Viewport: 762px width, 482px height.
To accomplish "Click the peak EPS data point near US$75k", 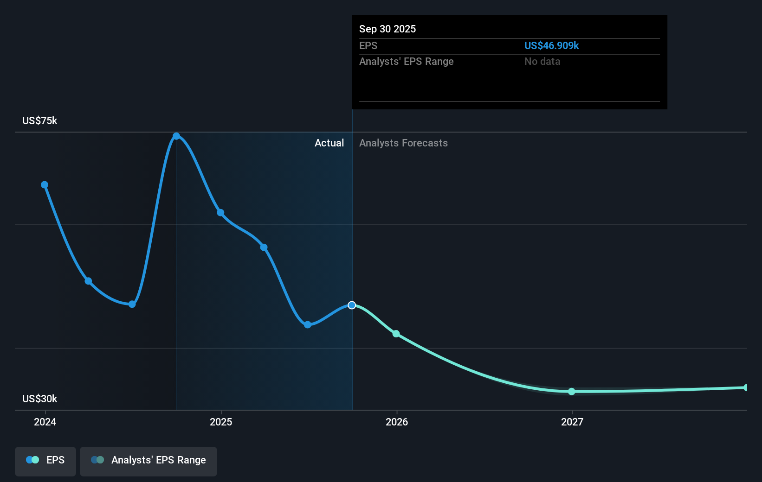I will click(x=176, y=136).
